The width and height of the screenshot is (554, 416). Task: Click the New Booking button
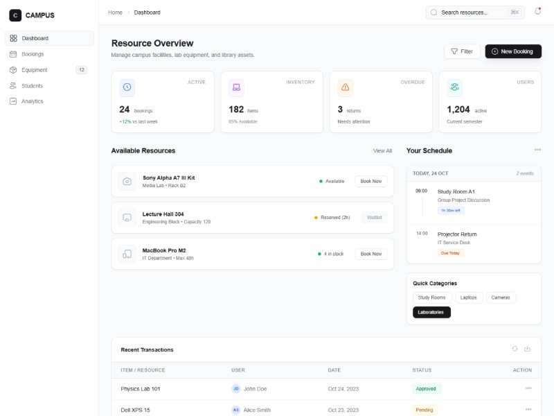coord(513,51)
